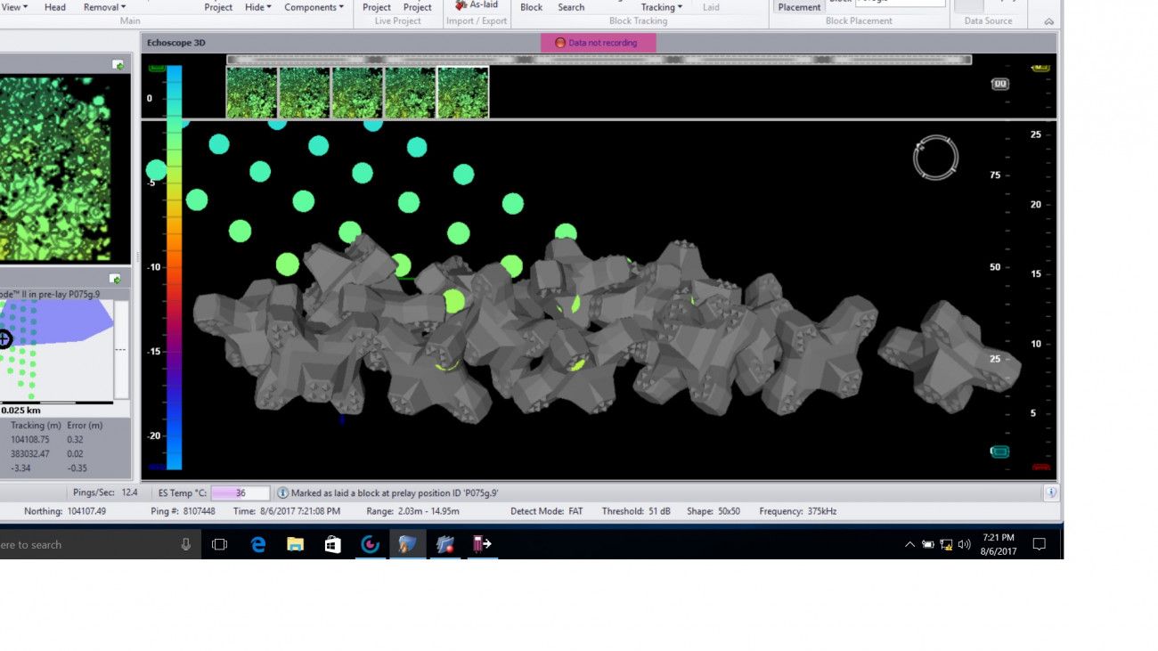Click the battery icon in system tray
This screenshot has width=1158, height=651.
[x=927, y=544]
